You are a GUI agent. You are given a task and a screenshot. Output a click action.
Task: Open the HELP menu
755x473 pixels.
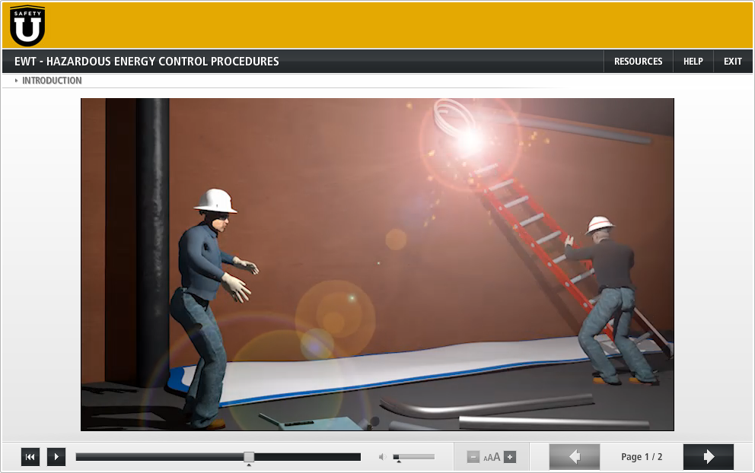[x=693, y=61]
